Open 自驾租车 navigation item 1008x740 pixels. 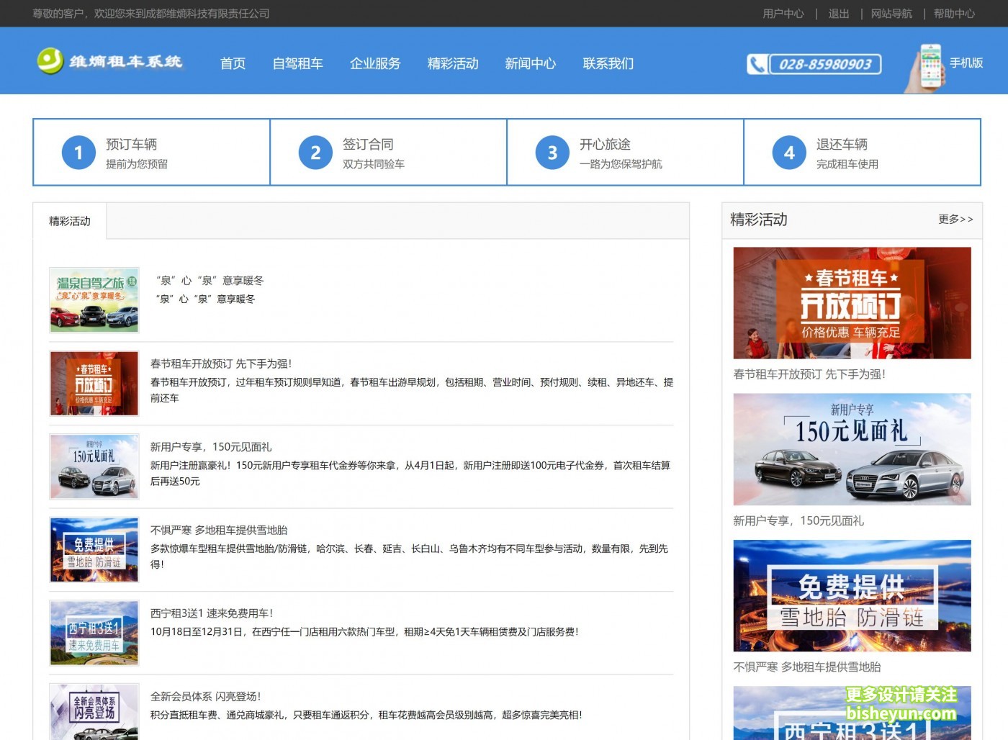298,63
